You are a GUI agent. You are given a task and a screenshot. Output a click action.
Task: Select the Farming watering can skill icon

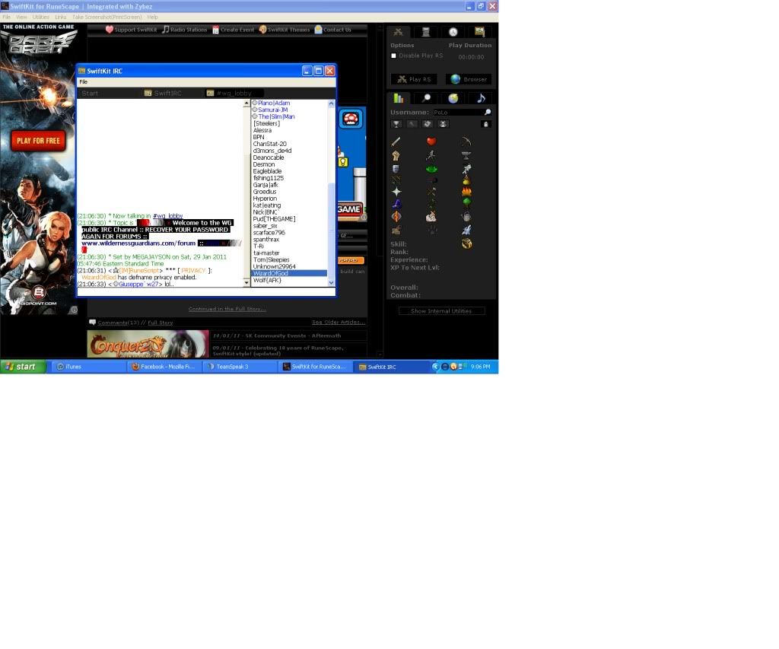point(466,217)
